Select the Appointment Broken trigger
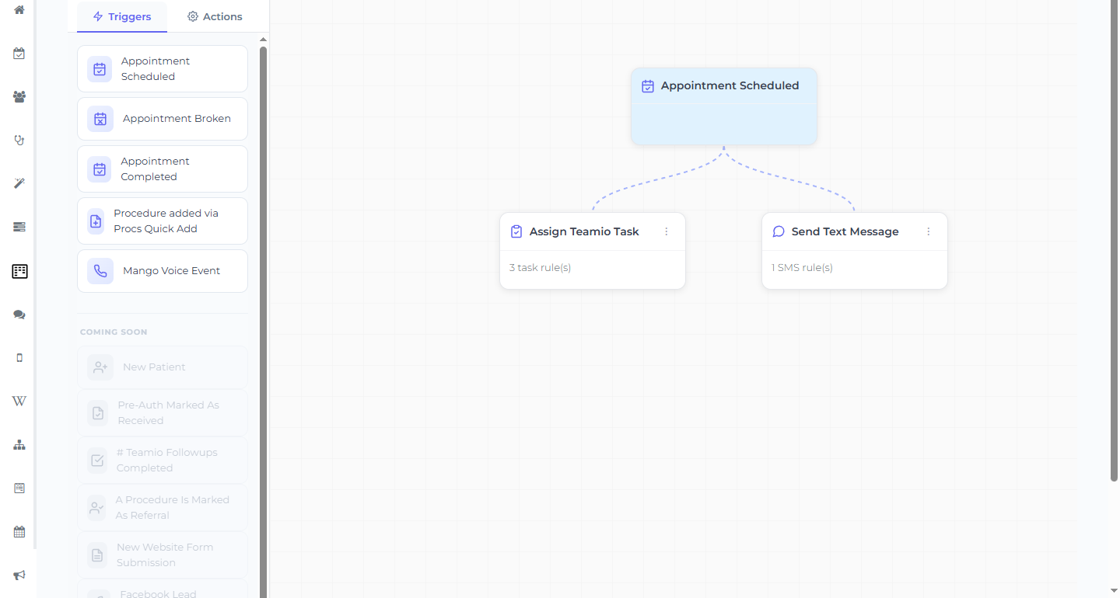 coord(163,119)
